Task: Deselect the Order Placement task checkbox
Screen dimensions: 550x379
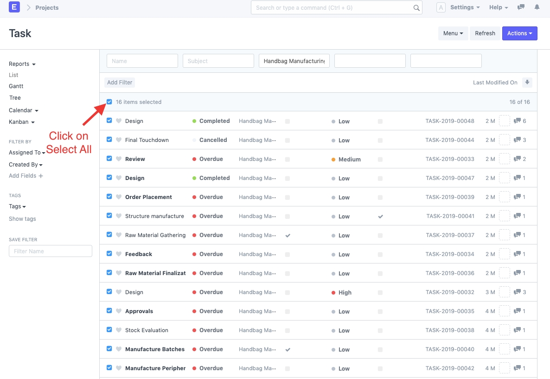Action: point(109,197)
